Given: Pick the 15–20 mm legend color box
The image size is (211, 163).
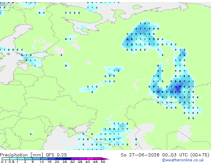Looking at the screenshot, I should (52, 159).
